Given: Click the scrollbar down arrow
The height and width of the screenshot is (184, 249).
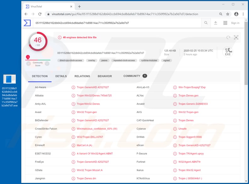Looking at the screenshot, I should tap(246, 181).
